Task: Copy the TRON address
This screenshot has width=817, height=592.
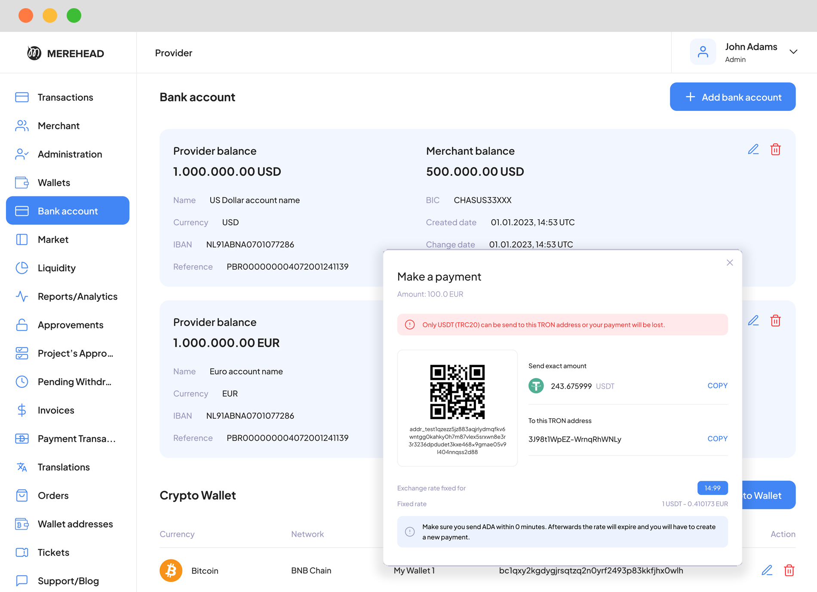Action: pos(717,439)
